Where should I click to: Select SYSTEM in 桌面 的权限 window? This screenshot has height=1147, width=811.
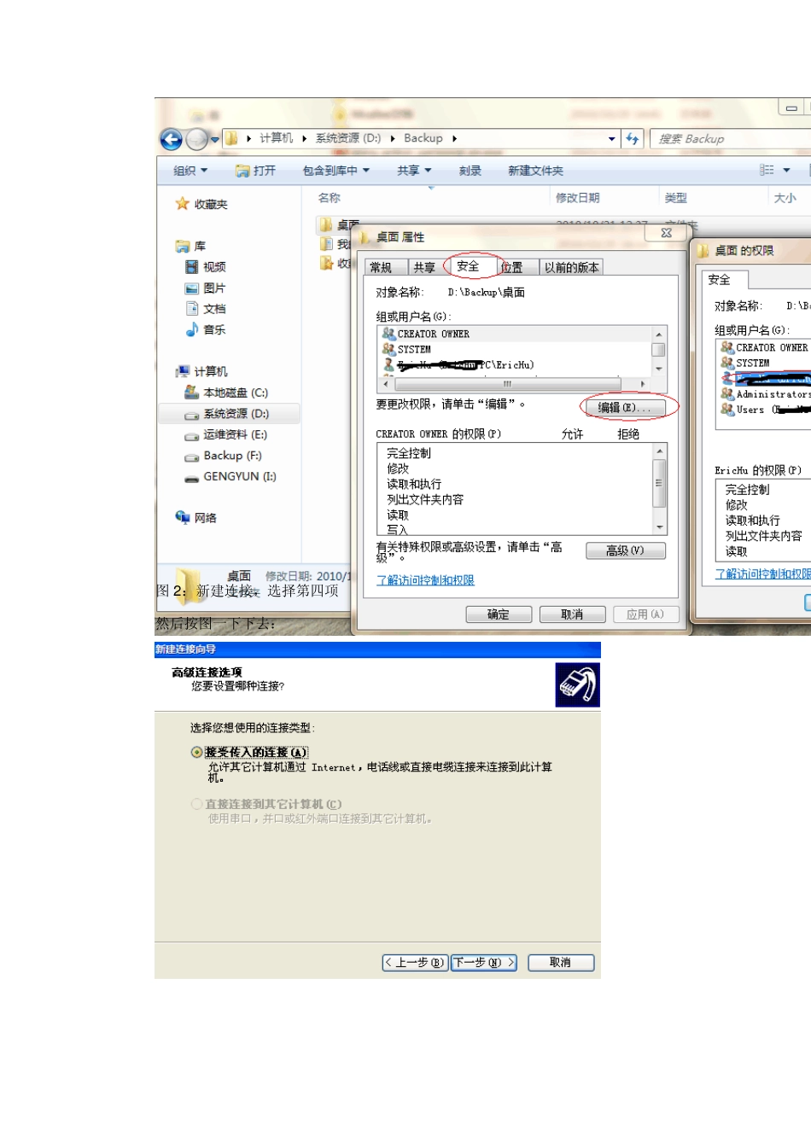(745, 363)
